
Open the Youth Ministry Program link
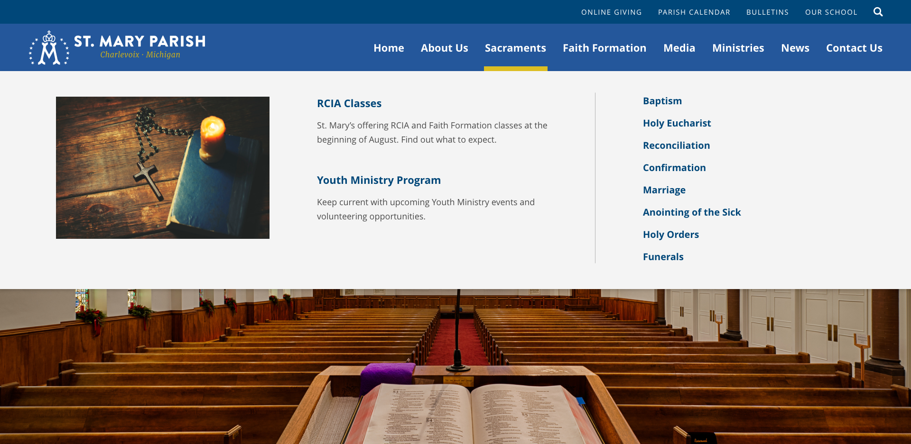[x=379, y=180]
